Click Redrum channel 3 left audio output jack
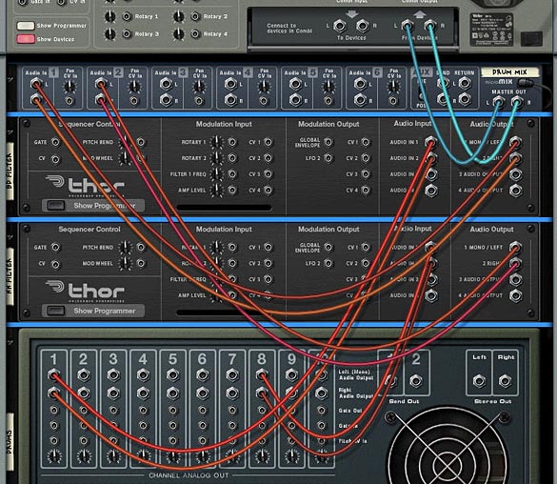The width and height of the screenshot is (557, 484). coord(113,374)
